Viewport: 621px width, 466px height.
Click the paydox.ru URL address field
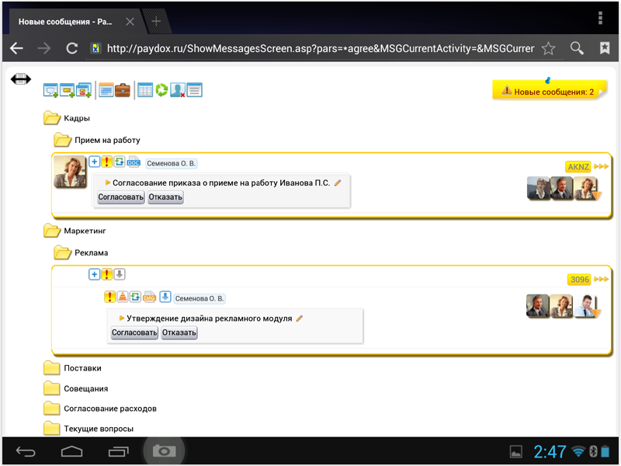(x=318, y=48)
